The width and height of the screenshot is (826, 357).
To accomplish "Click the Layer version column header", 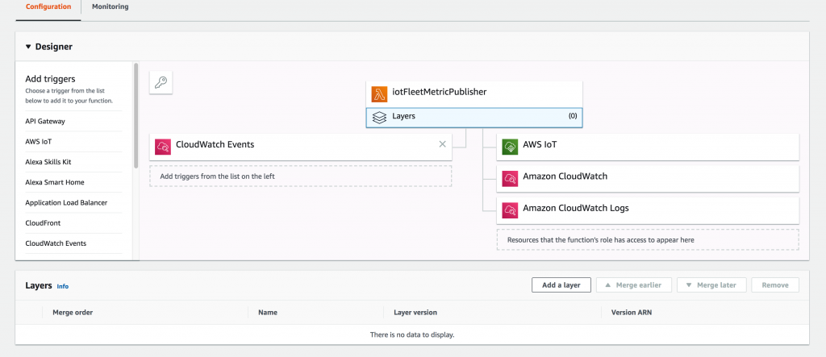I will (415, 312).
